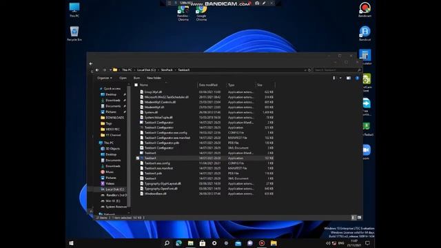Viewport: 441px width, 248px height.
Task: Open the recent locations dropdown arrow
Action: click(110, 70)
